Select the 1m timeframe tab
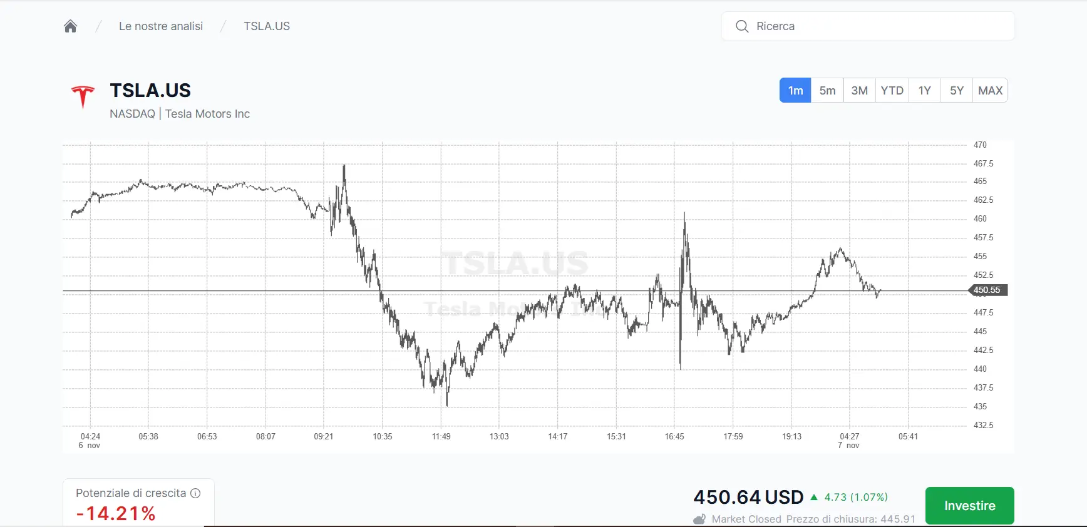Screen dimensions: 1087x527 click(x=795, y=91)
